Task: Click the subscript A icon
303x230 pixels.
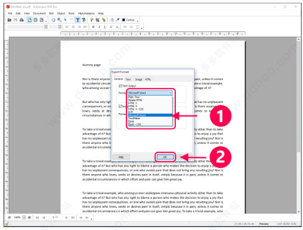Action: pos(117,27)
